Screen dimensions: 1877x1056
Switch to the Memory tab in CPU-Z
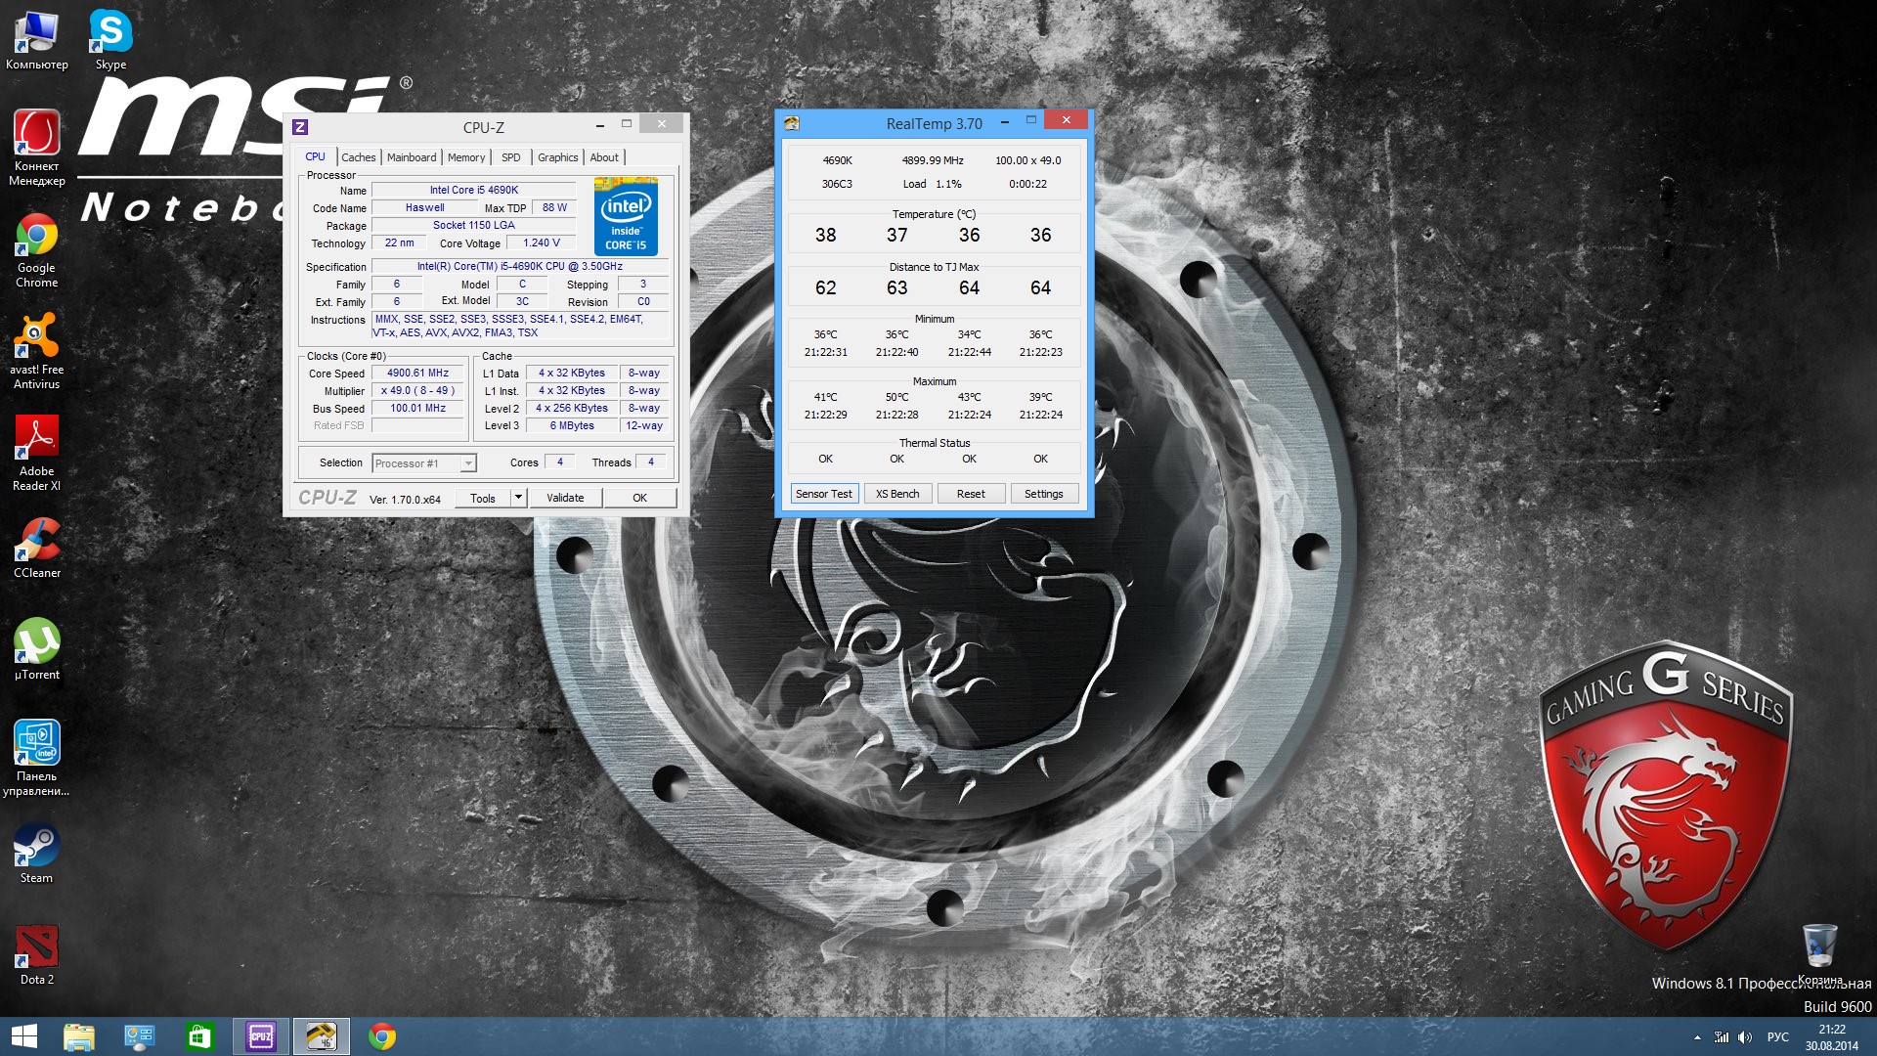[x=466, y=157]
